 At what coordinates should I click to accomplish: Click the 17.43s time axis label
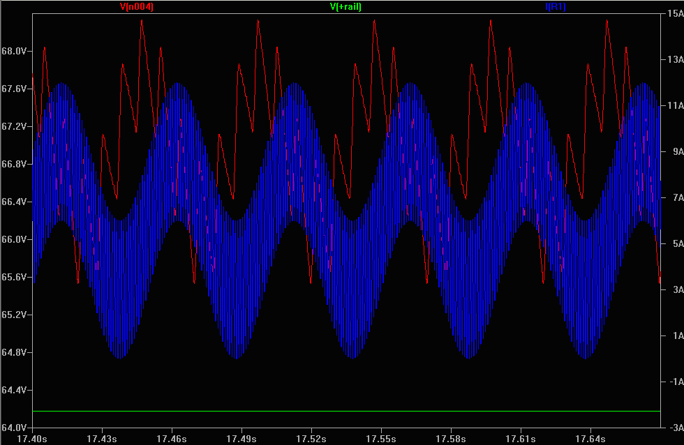point(102,439)
